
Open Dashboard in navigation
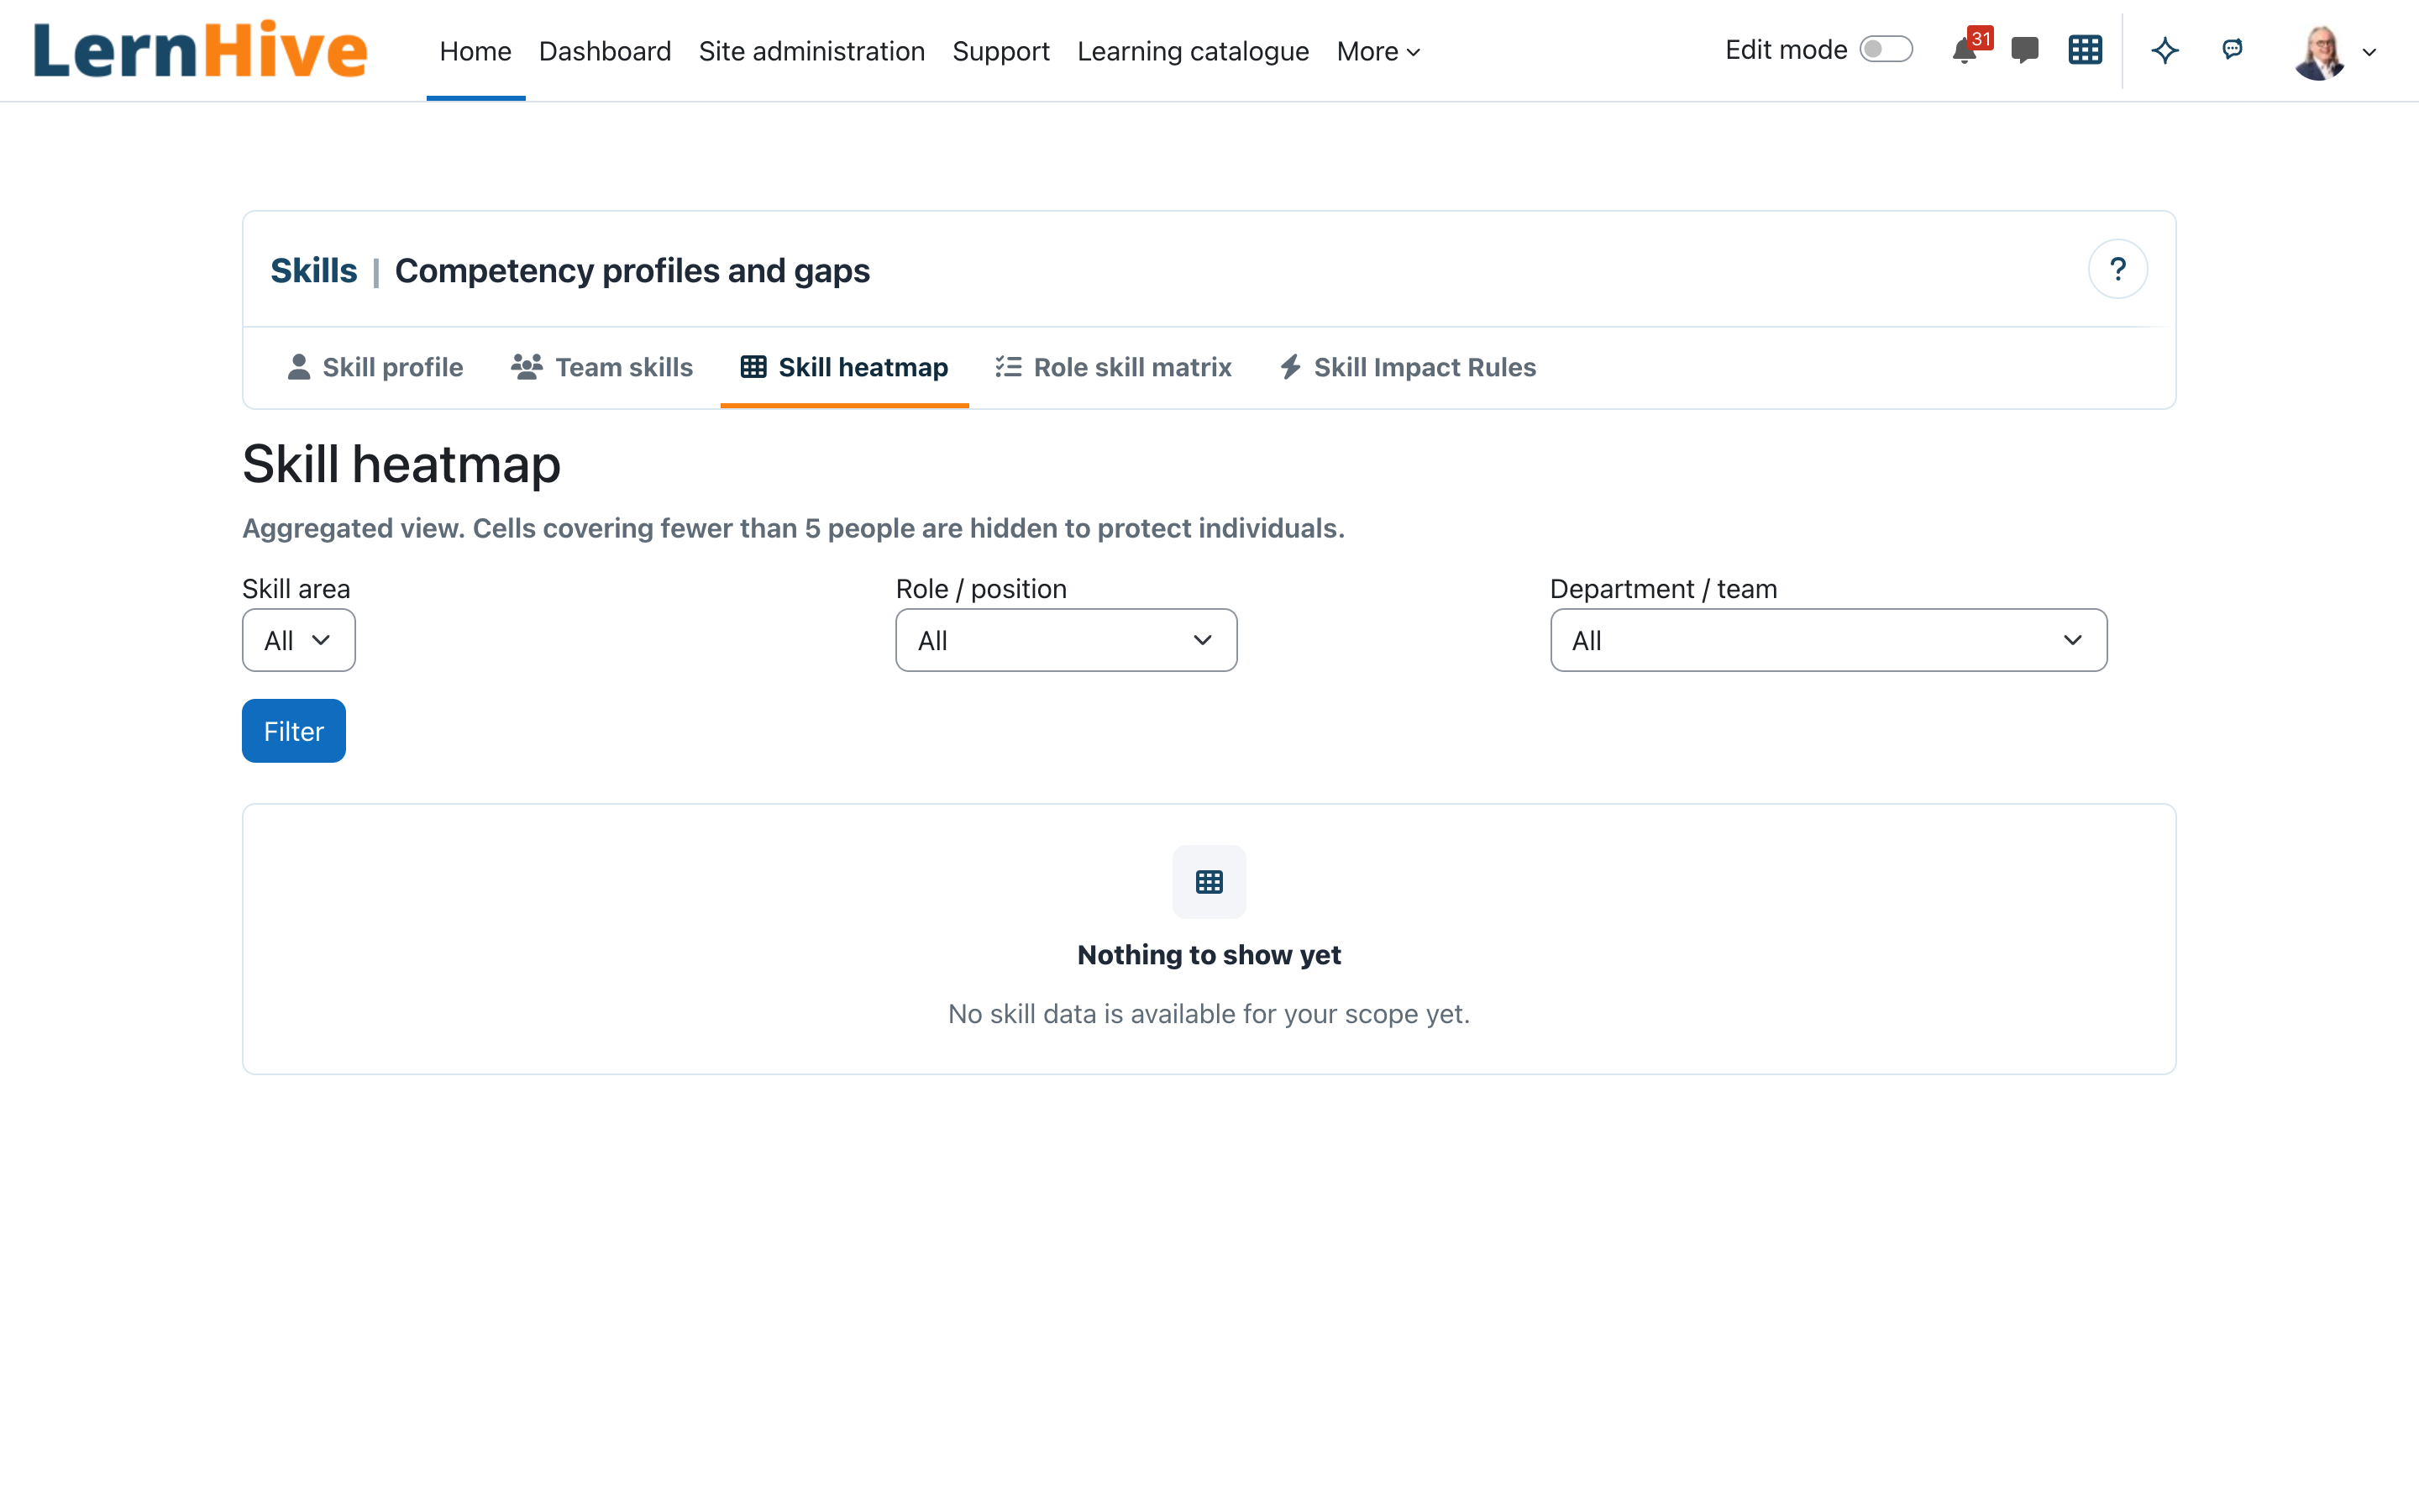tap(605, 51)
